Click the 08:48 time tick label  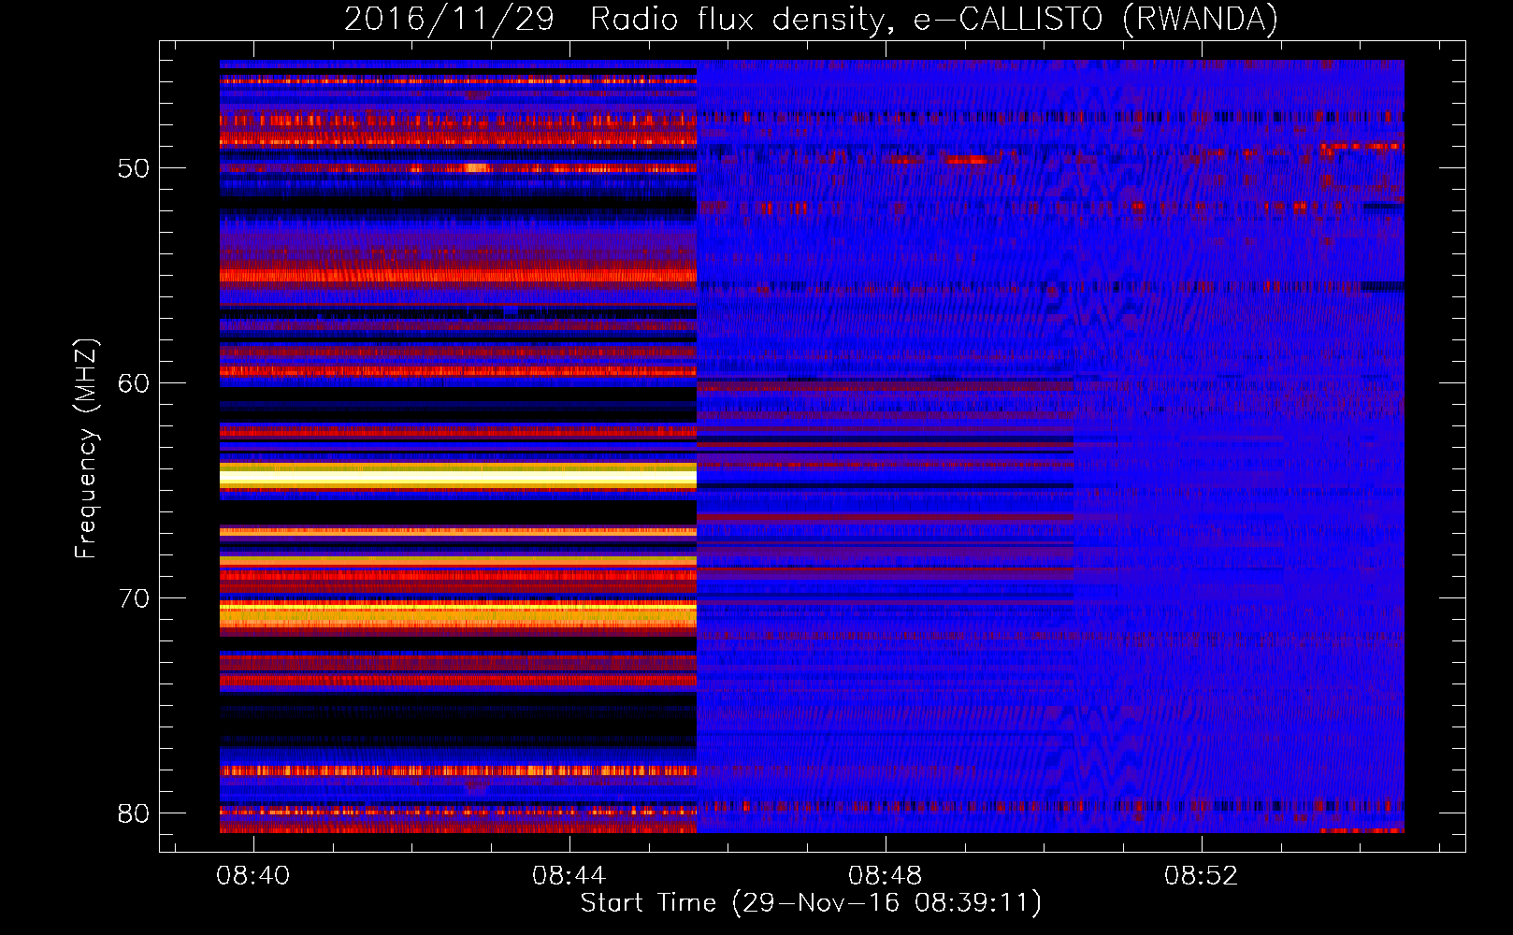pyautogui.click(x=885, y=876)
